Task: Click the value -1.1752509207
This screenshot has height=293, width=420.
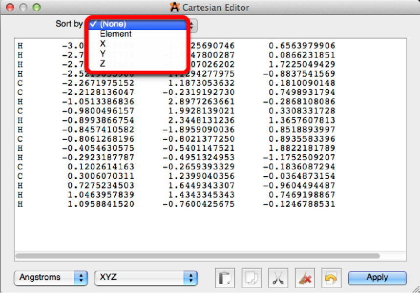Action: (299, 157)
